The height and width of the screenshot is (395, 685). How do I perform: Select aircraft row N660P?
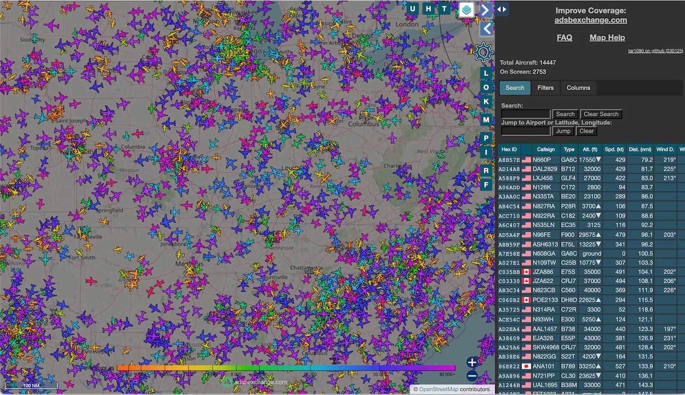point(591,160)
